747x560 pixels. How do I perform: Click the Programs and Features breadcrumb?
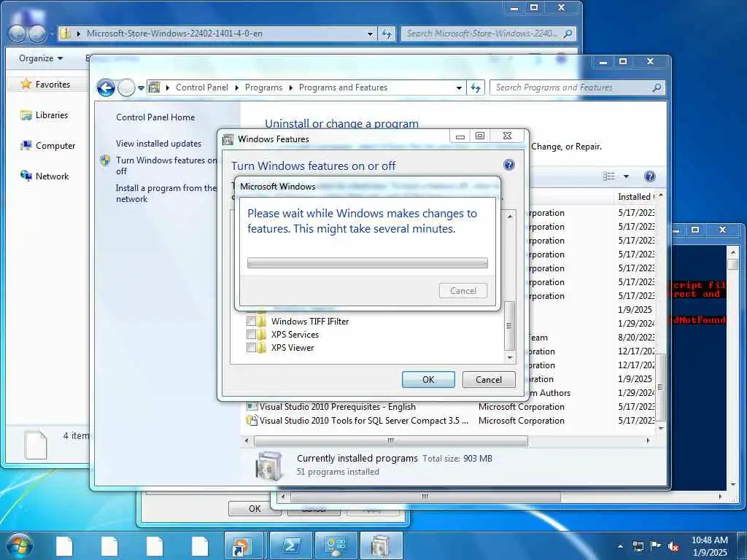[343, 87]
